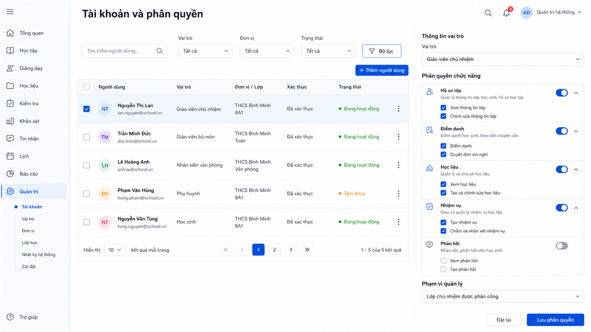
Task: Turn off Hồ sơ lớp toggle switch
Action: [562, 93]
